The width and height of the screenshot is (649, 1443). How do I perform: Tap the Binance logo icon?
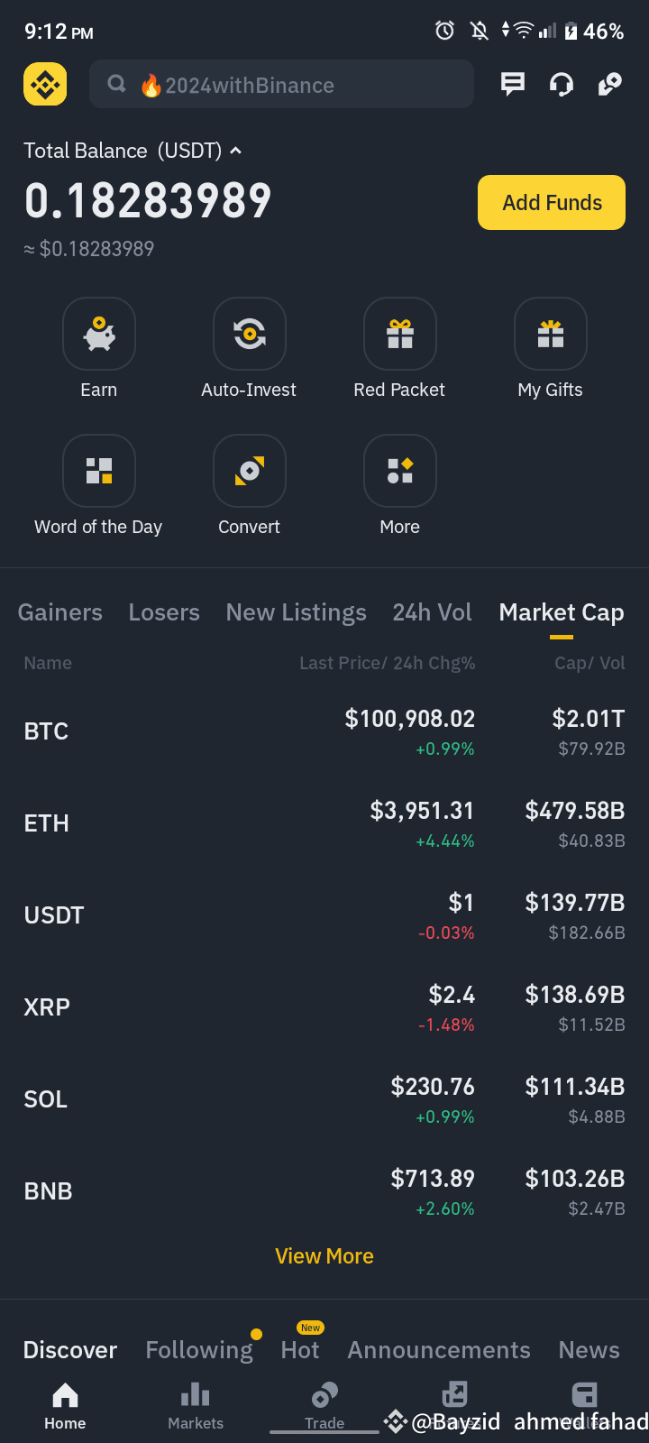[x=45, y=84]
